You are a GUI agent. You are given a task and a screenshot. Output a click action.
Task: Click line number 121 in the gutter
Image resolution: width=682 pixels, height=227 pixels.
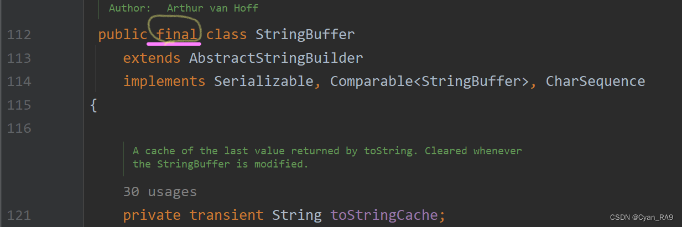pos(19,215)
